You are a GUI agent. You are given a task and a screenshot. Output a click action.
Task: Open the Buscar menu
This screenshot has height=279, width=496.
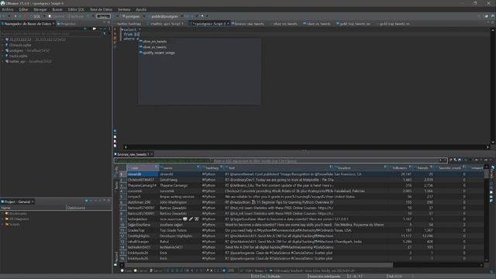click(x=57, y=9)
